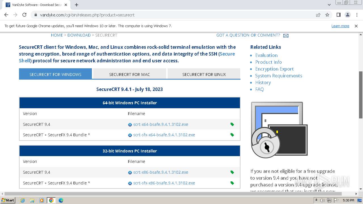Download scrt-x86-bsafe.9.4.1.3102.exe
363x204 pixels.
(x=161, y=172)
